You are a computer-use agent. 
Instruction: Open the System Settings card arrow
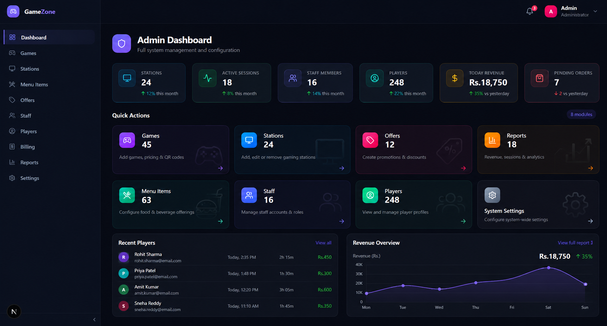(590, 221)
